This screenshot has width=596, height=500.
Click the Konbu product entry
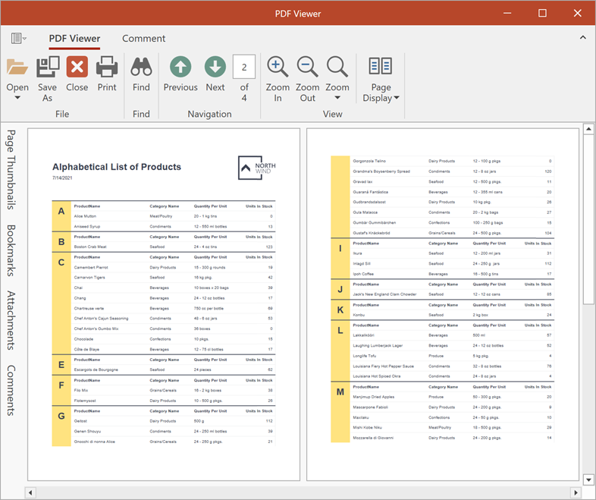(359, 315)
